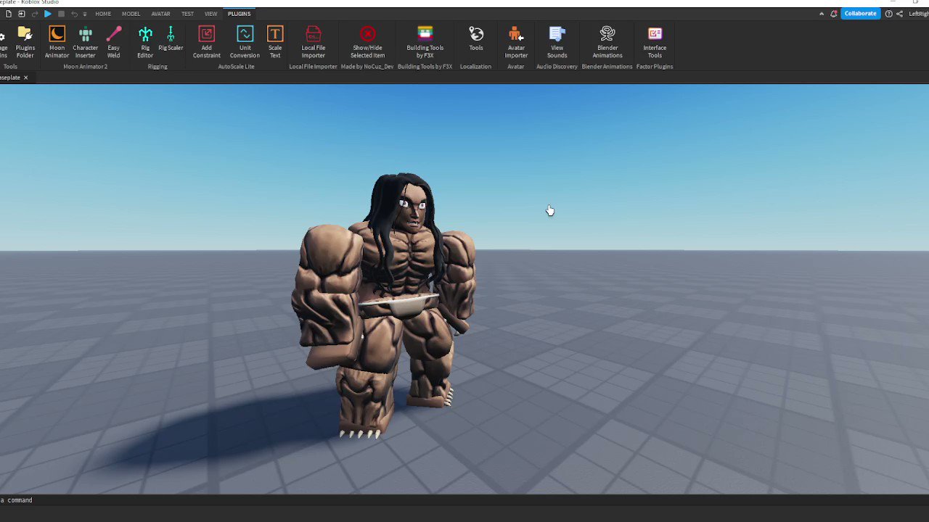Open the Plugins Folder
The height and width of the screenshot is (522, 929).
(x=25, y=42)
